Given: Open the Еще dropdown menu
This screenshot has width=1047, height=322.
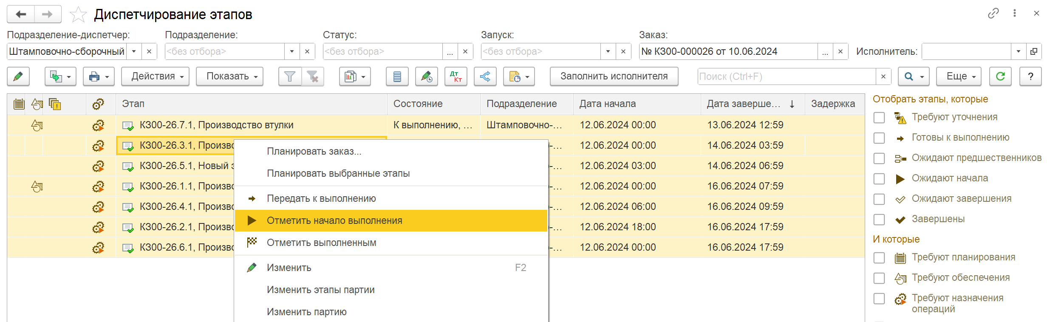Looking at the screenshot, I should (x=959, y=76).
